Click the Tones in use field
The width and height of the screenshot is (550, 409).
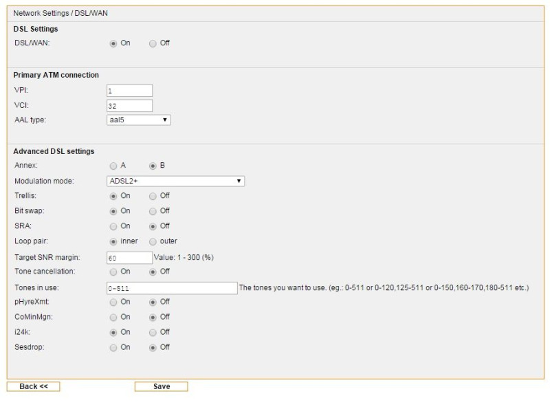click(x=172, y=288)
